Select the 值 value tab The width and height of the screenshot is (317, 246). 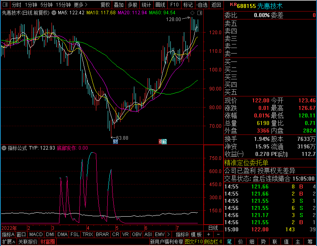pyautogui.click(x=286, y=242)
